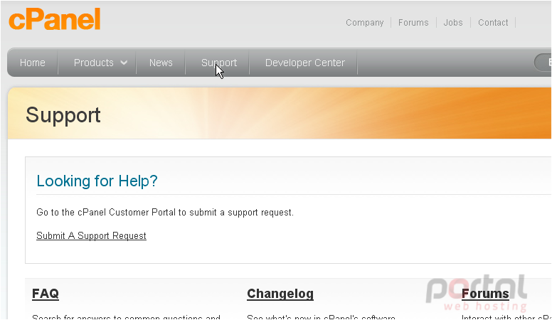
Task: Click the Submit A Support Request link
Action: point(91,235)
